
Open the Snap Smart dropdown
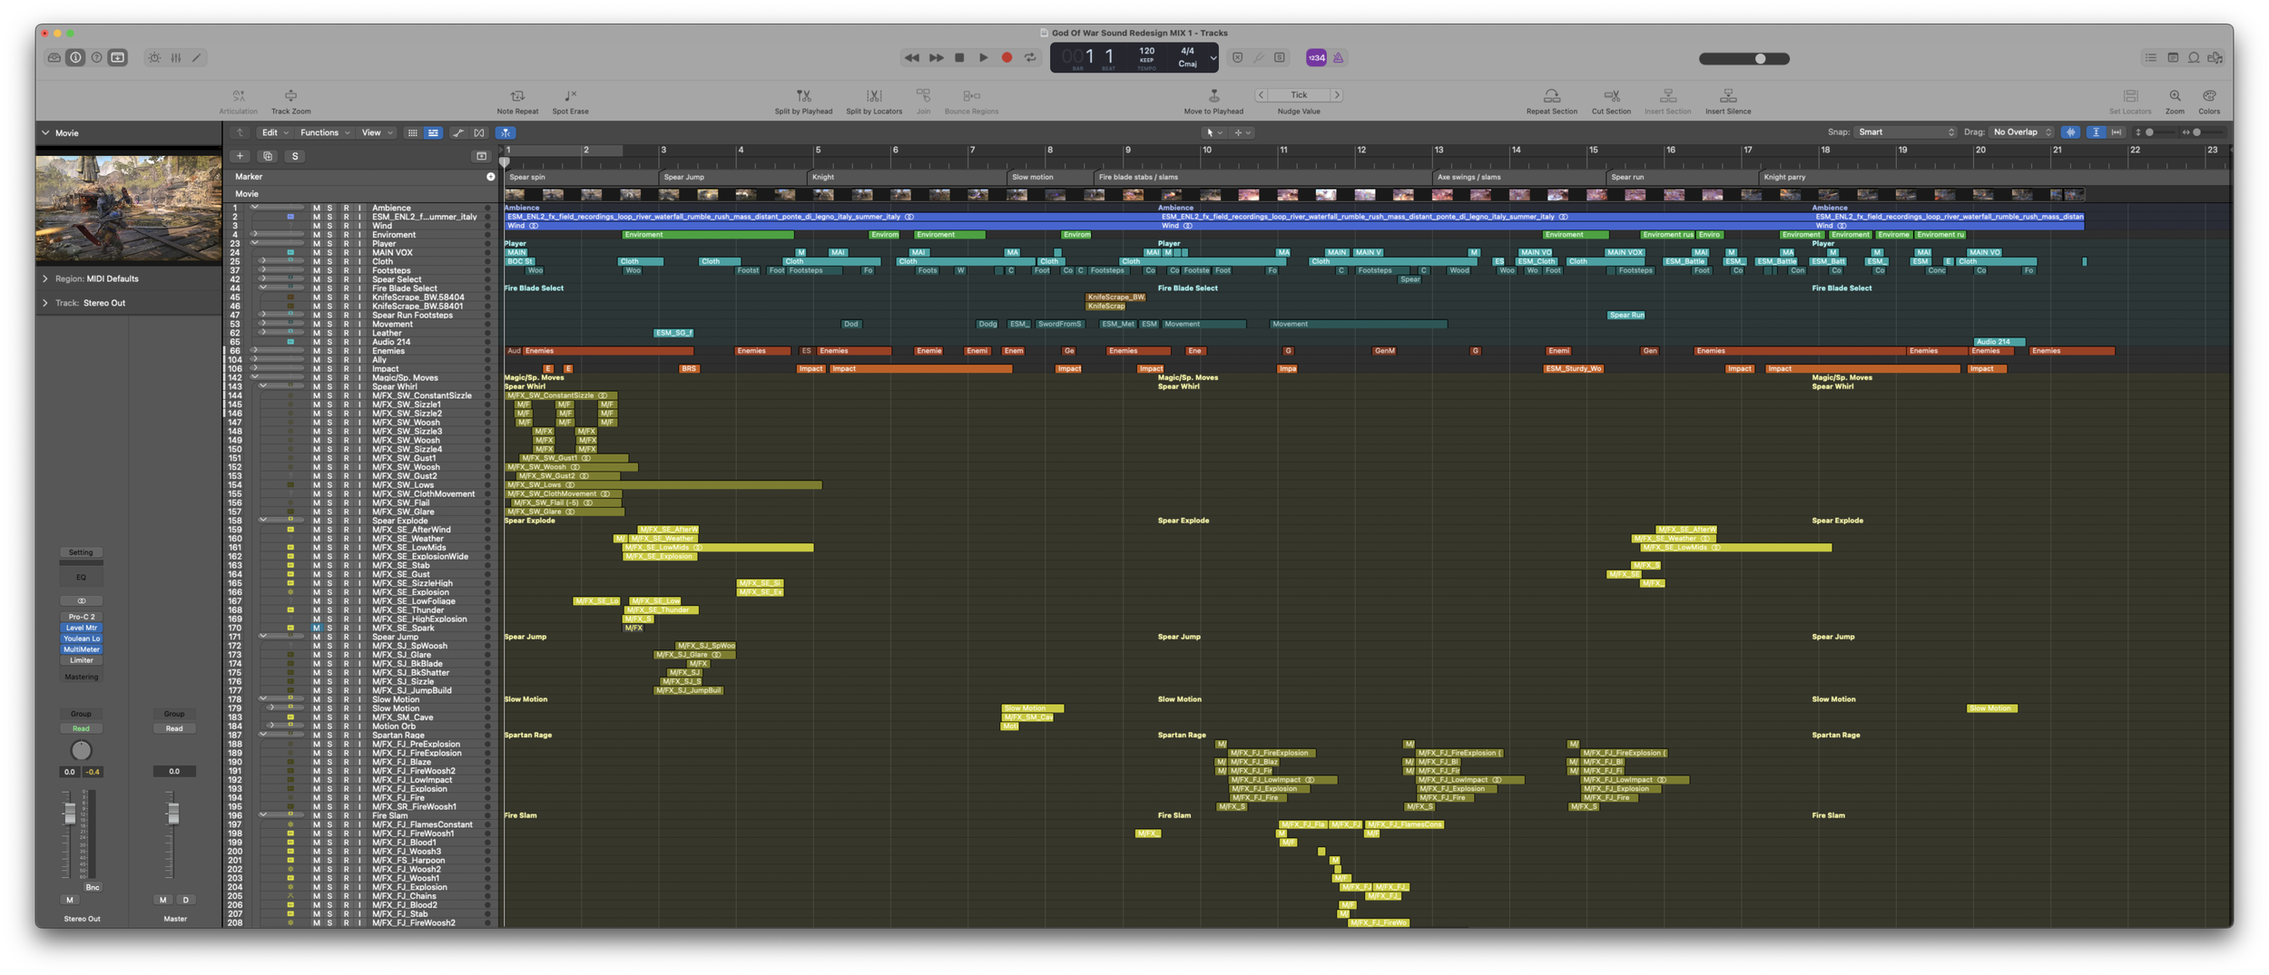click(1904, 132)
